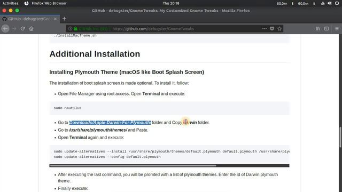The height and width of the screenshot is (192, 342).
Task: Click the green padlock security icon
Action: point(75,28)
